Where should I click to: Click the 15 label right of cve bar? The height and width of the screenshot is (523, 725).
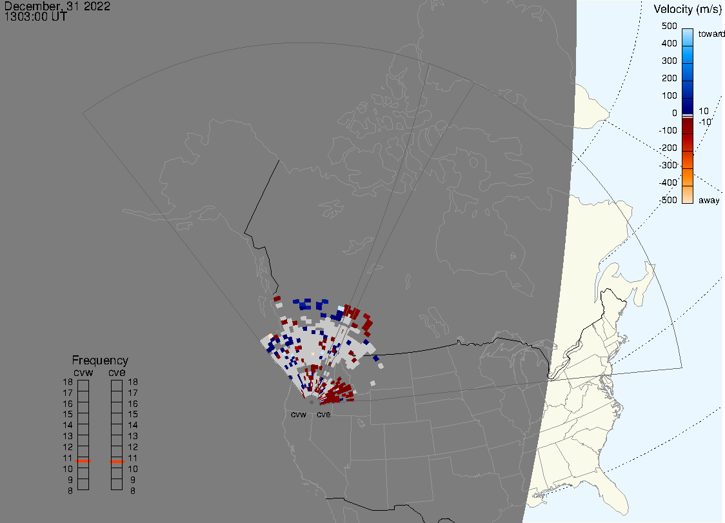pos(133,414)
